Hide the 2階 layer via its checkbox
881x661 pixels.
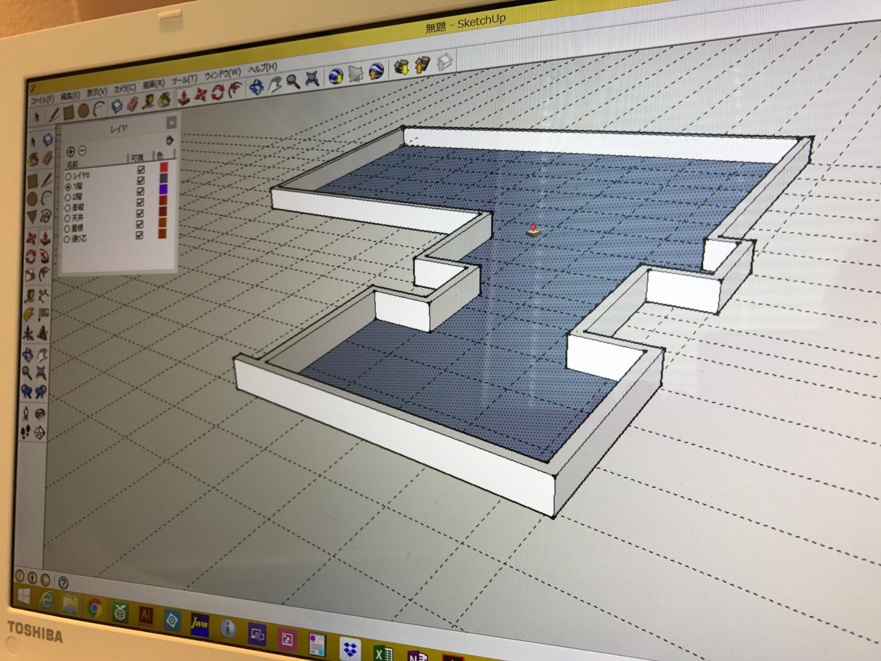(x=140, y=191)
